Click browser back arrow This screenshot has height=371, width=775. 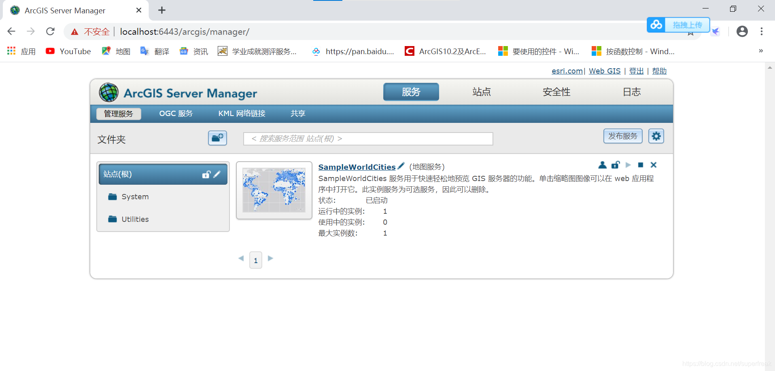(11, 32)
